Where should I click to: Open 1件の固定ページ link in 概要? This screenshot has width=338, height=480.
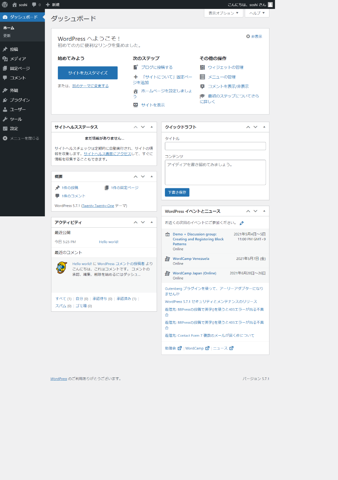tap(125, 188)
